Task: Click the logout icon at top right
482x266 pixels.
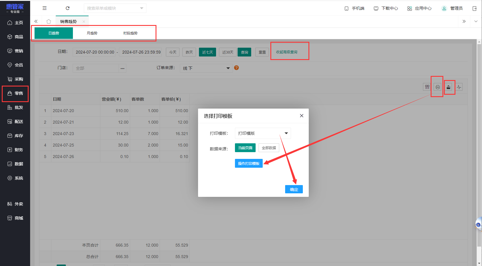Action: [x=475, y=8]
